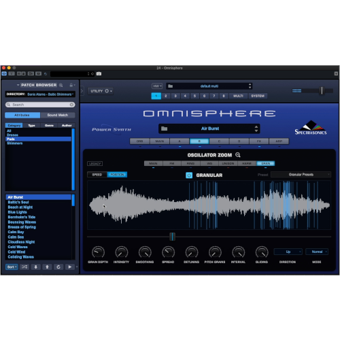
Task: Switch to the MAIN page tab
Action: click(160, 141)
